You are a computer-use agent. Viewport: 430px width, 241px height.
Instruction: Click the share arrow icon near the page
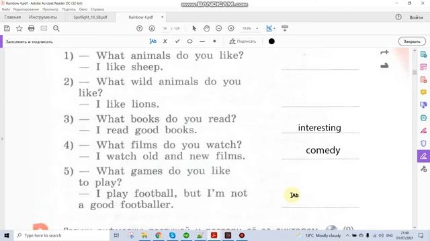[384, 52]
